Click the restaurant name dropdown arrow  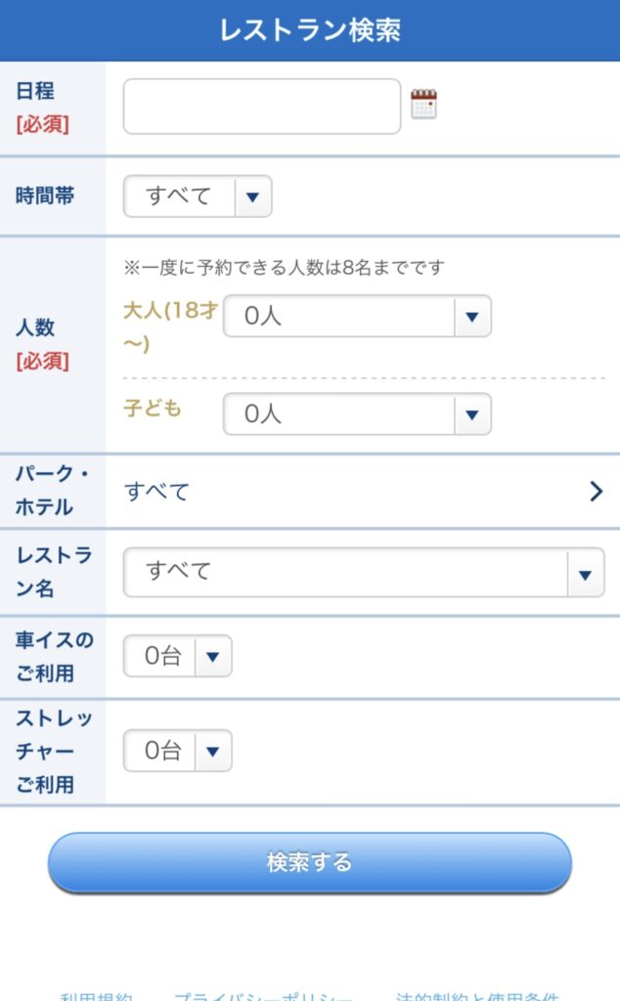pyautogui.click(x=585, y=573)
